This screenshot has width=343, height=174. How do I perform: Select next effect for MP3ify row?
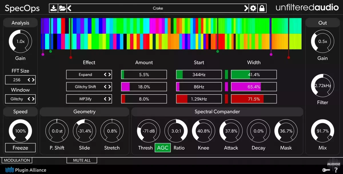(109, 99)
